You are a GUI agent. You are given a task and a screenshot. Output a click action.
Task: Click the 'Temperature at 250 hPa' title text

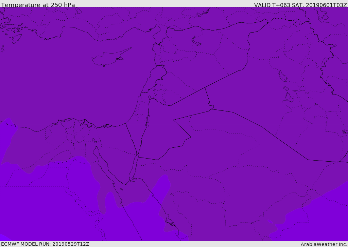pos(38,4)
